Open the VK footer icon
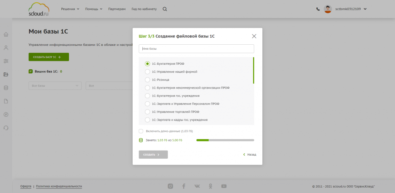This screenshot has height=193, width=395. (x=197, y=186)
